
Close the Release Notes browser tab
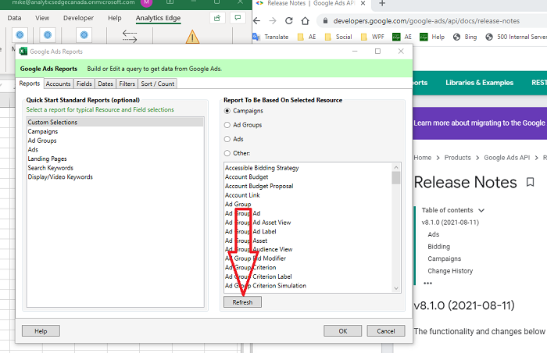coord(363,3)
